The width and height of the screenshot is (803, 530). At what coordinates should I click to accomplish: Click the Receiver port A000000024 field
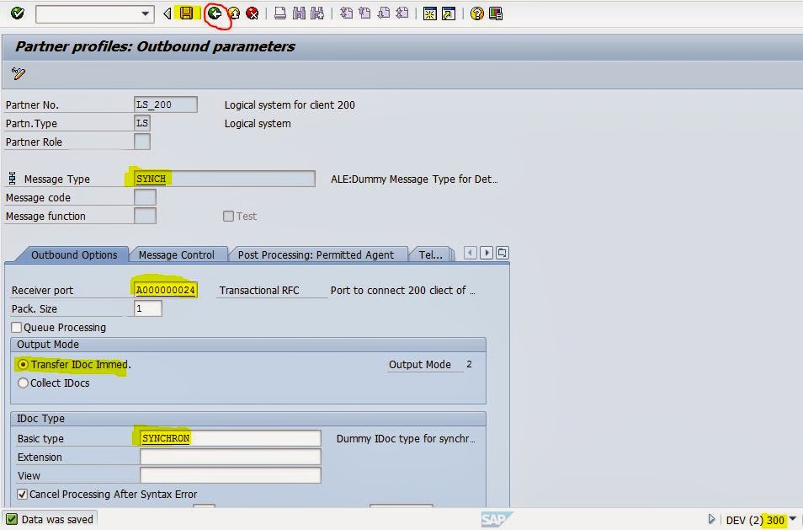click(x=166, y=290)
